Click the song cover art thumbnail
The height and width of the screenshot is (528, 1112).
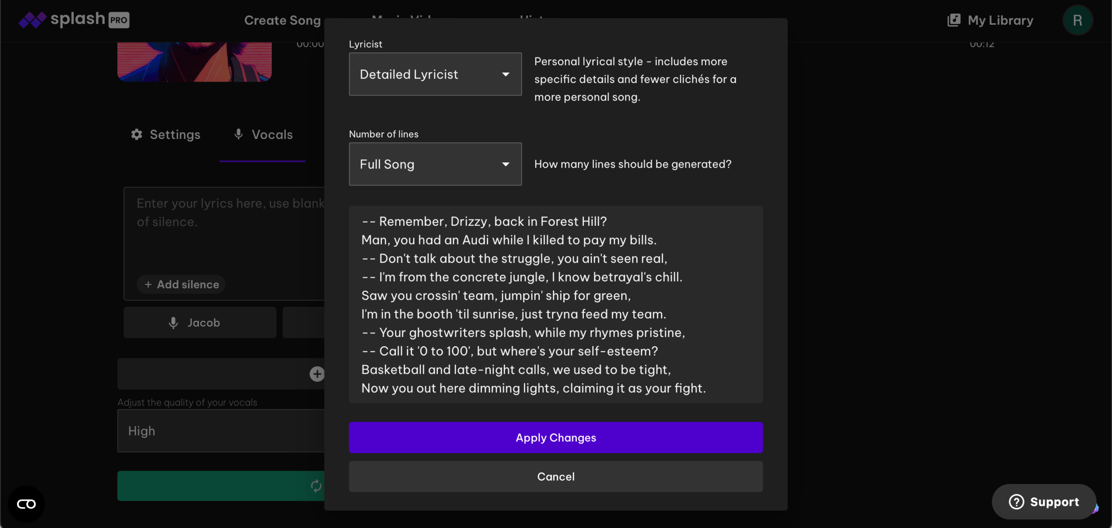pyautogui.click(x=194, y=62)
